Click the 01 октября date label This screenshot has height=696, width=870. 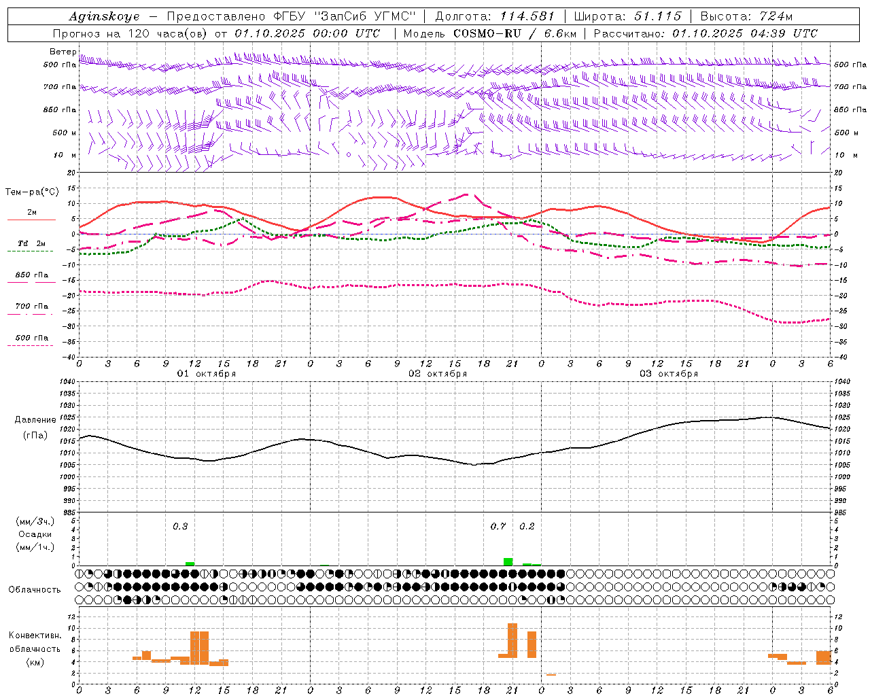(x=207, y=374)
